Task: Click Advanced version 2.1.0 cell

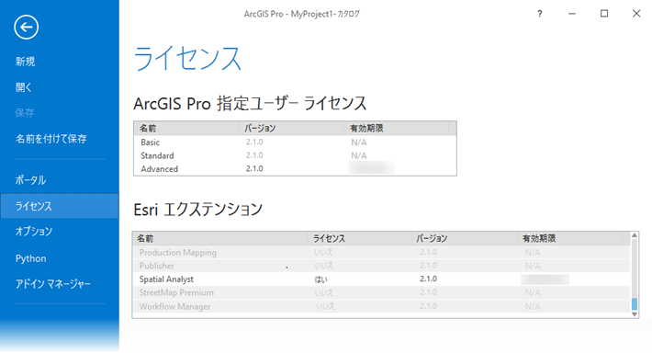Action: (254, 168)
